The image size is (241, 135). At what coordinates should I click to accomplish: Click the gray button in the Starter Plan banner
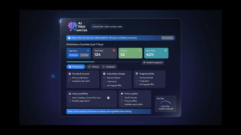pos(167,38)
